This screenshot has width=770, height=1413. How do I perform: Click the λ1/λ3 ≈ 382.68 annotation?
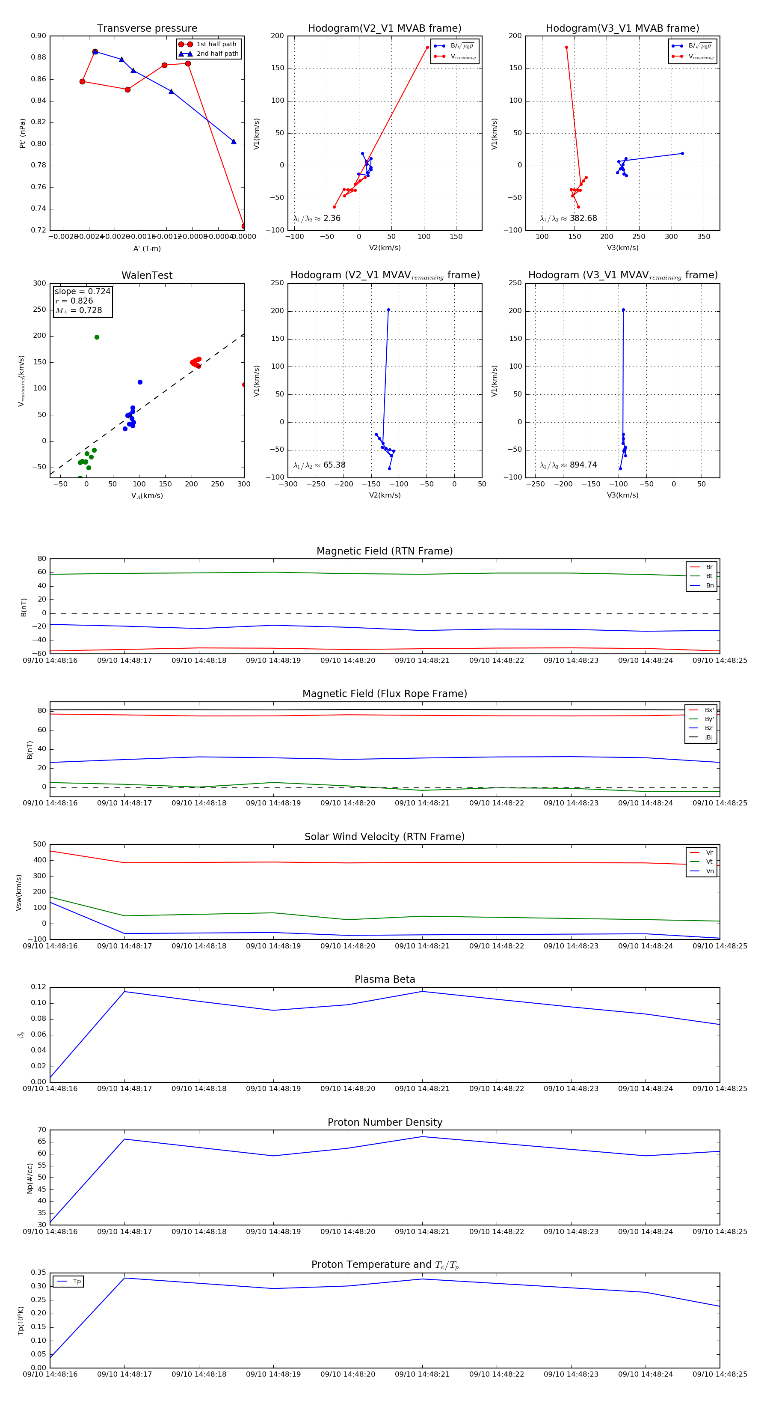[569, 218]
